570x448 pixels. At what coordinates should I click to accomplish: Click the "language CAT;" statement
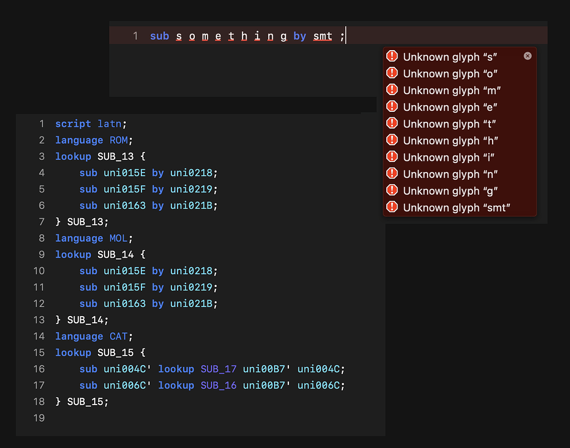coord(94,336)
